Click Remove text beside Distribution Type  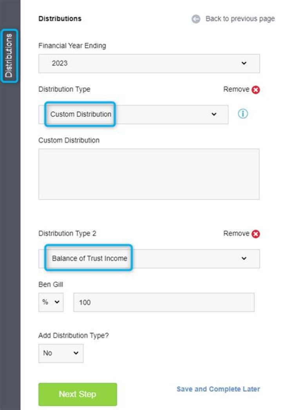pyautogui.click(x=236, y=89)
